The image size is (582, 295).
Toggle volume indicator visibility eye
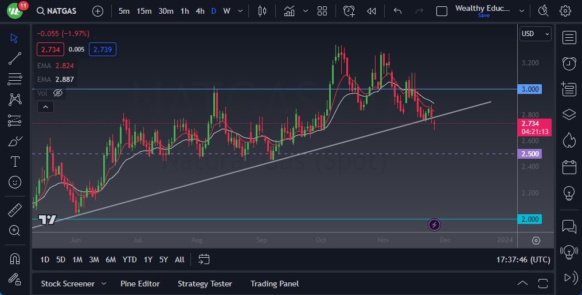point(58,92)
